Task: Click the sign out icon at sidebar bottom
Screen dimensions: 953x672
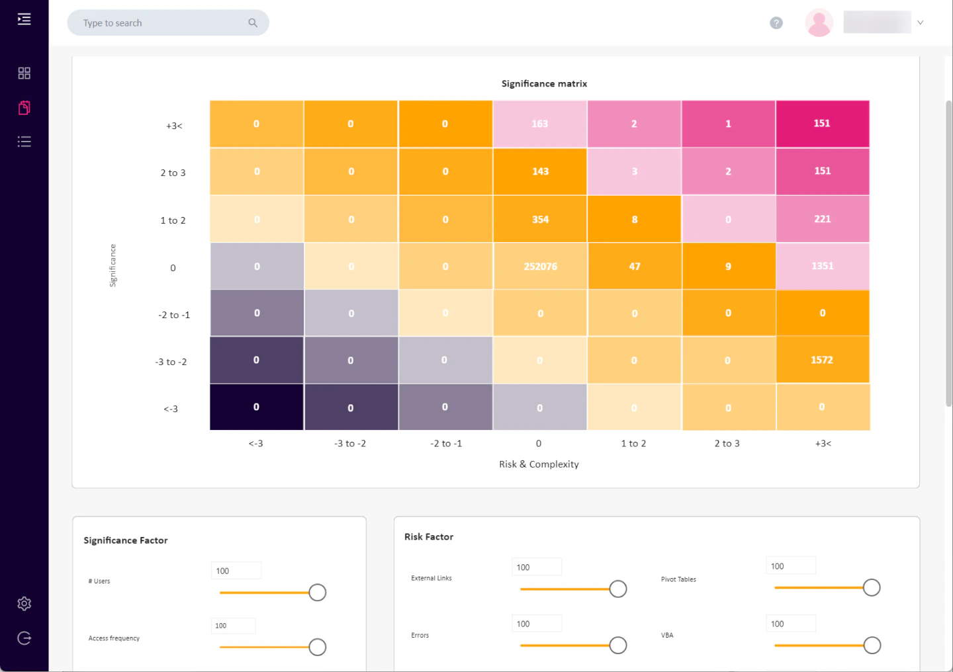Action: tap(24, 638)
